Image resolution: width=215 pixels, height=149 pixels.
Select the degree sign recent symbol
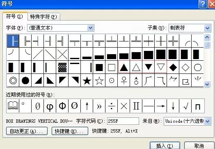(25, 106)
